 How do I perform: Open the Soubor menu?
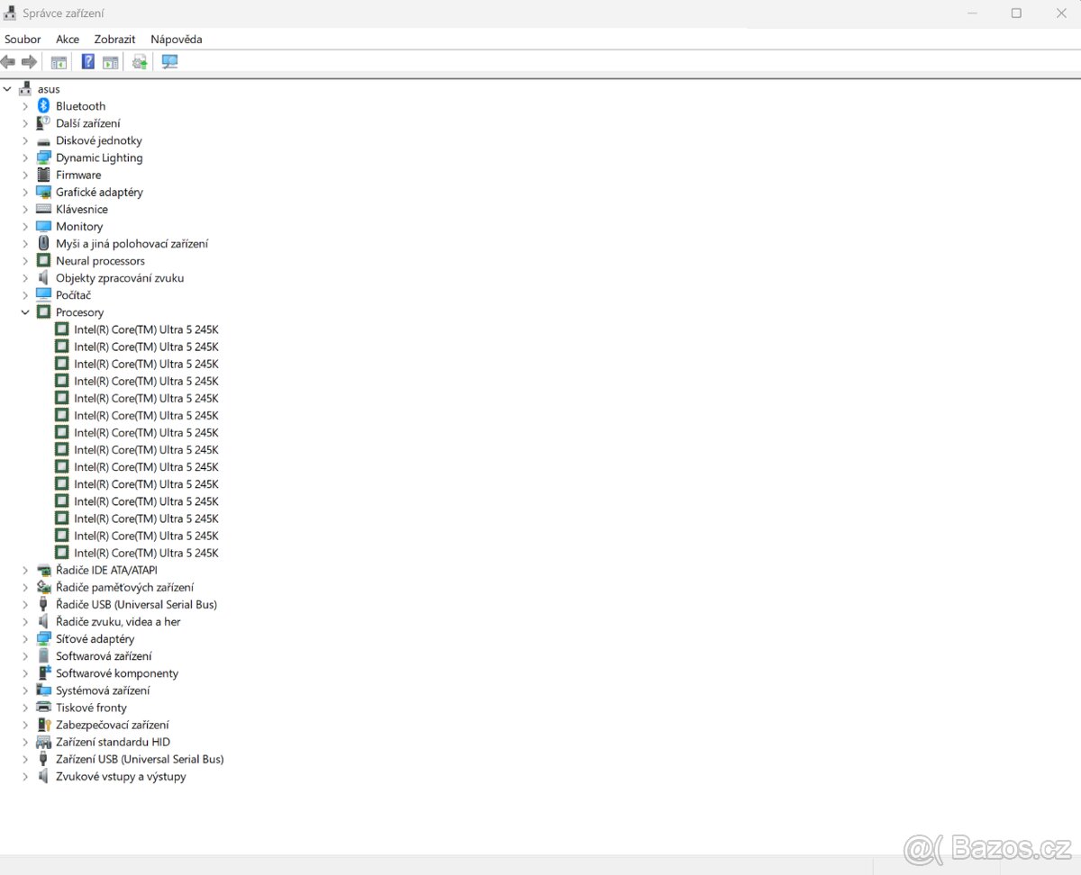click(x=23, y=40)
